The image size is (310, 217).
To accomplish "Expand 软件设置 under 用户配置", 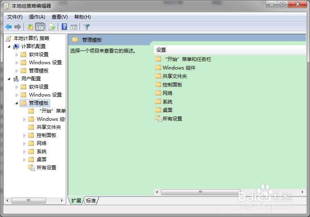I will (x=17, y=87).
